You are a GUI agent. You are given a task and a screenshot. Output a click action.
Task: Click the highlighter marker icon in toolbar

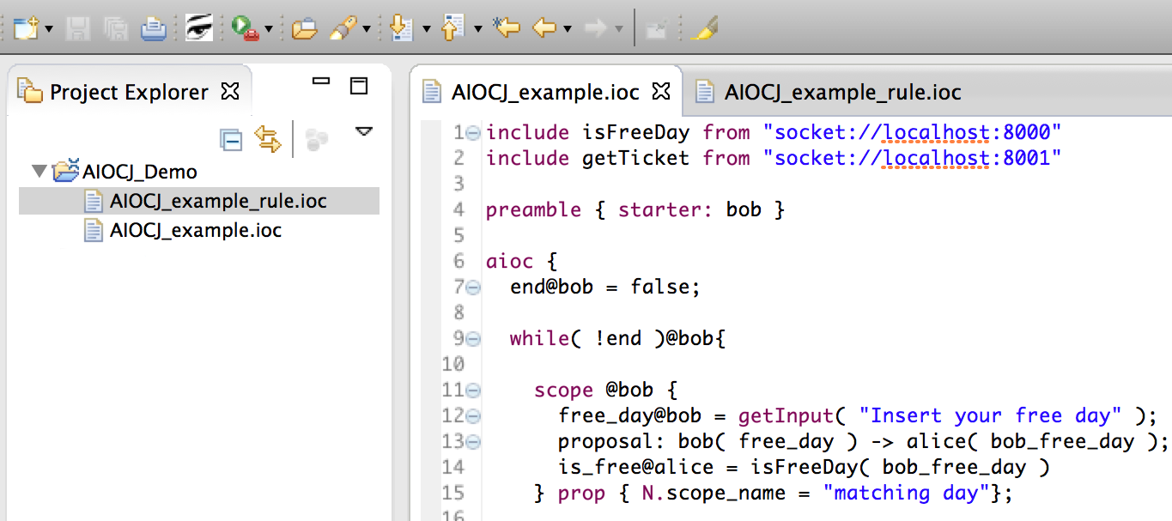pyautogui.click(x=703, y=28)
